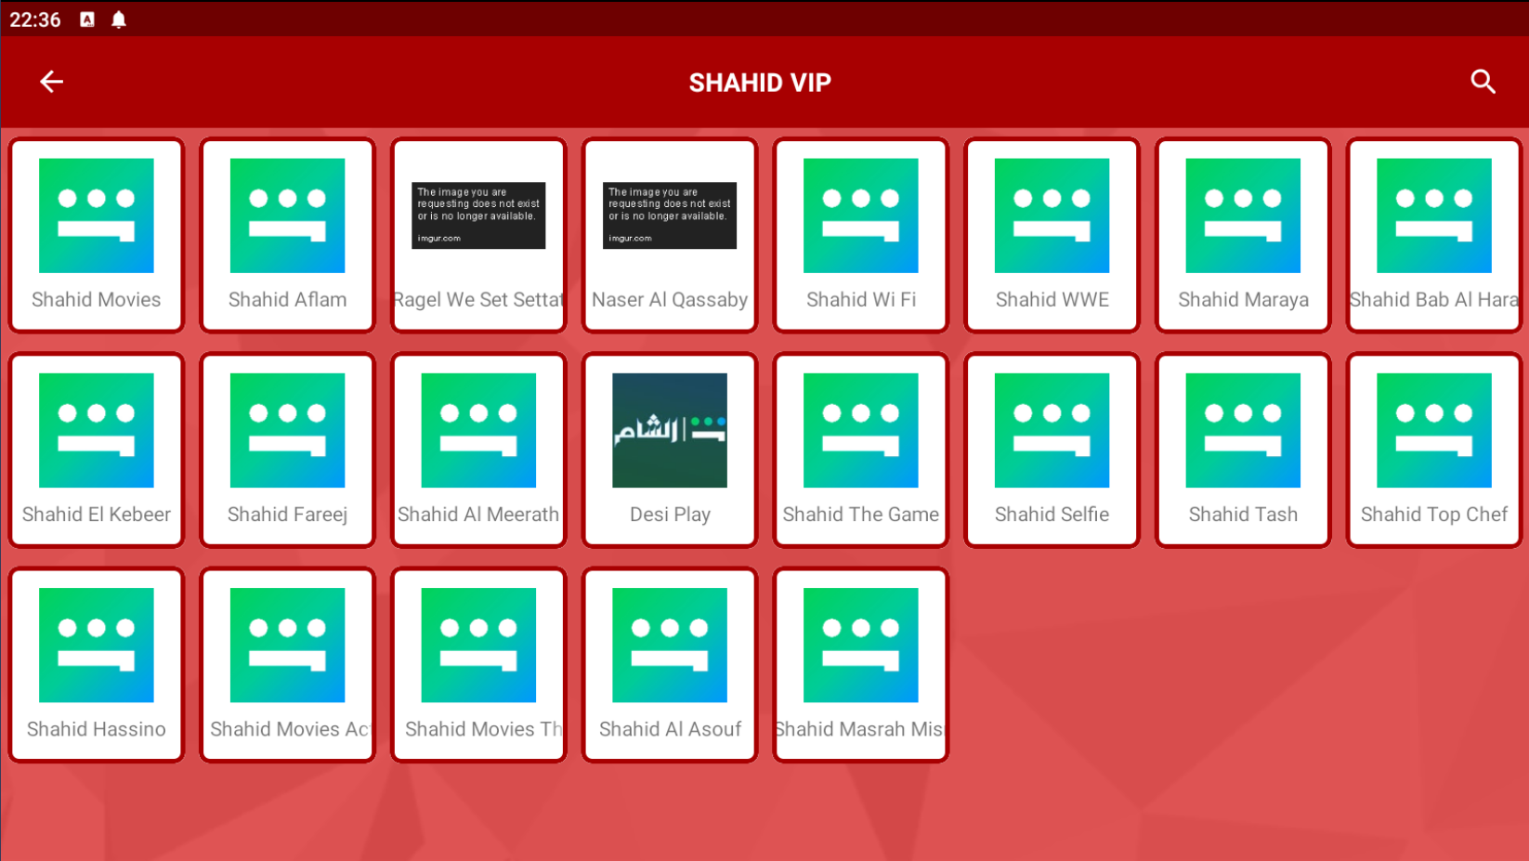The width and height of the screenshot is (1529, 861).
Task: Select the Shahid Selfie channel
Action: tap(1052, 450)
